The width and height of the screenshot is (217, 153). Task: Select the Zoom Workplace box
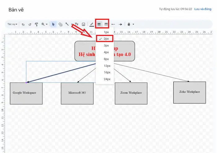(x=131, y=93)
